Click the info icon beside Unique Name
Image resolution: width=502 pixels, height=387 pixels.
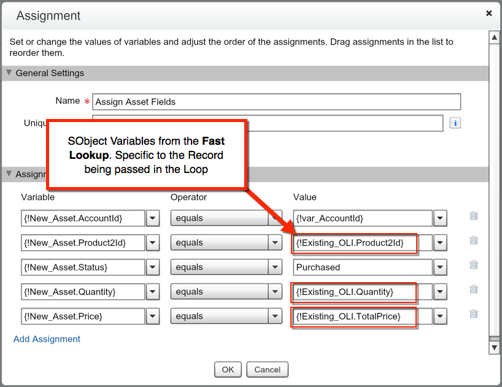pyautogui.click(x=455, y=123)
